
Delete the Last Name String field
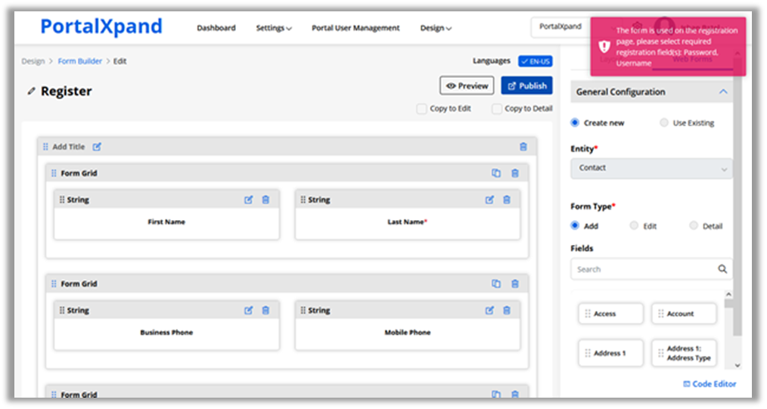(507, 200)
